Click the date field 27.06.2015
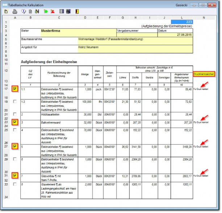Image resolution: width=222 pixels, height=213 pixels. pos(175,35)
